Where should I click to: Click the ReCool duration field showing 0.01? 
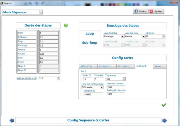[x=49, y=54]
